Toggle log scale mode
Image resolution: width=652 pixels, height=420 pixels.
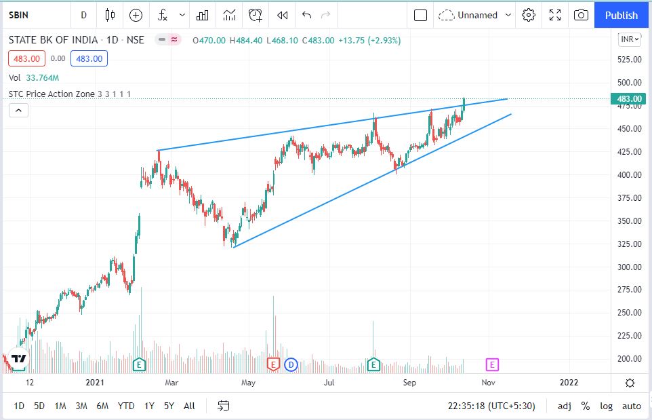coord(606,406)
